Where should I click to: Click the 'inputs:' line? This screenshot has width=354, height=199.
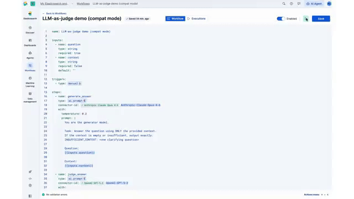58,40
